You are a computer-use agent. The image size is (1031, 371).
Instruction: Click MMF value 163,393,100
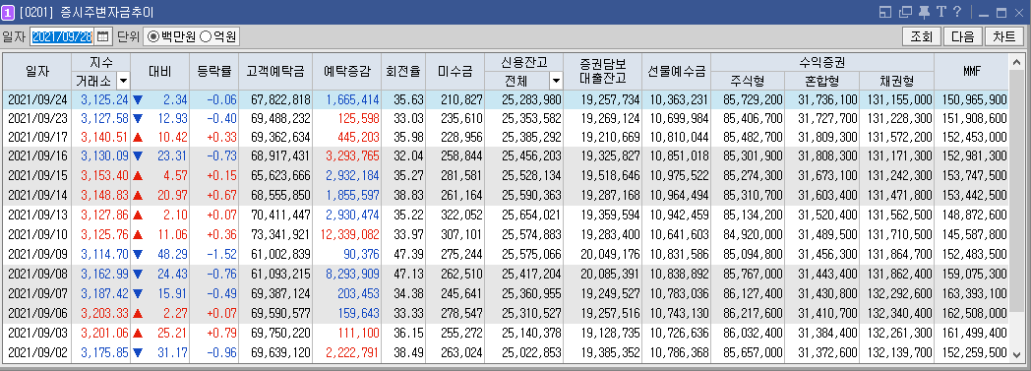pos(975,293)
